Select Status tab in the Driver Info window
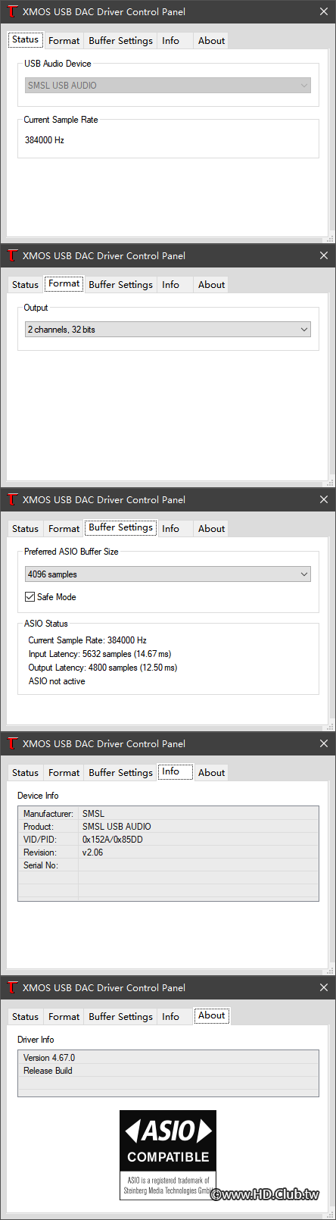Image resolution: width=336 pixels, height=1220 pixels. 25,1017
